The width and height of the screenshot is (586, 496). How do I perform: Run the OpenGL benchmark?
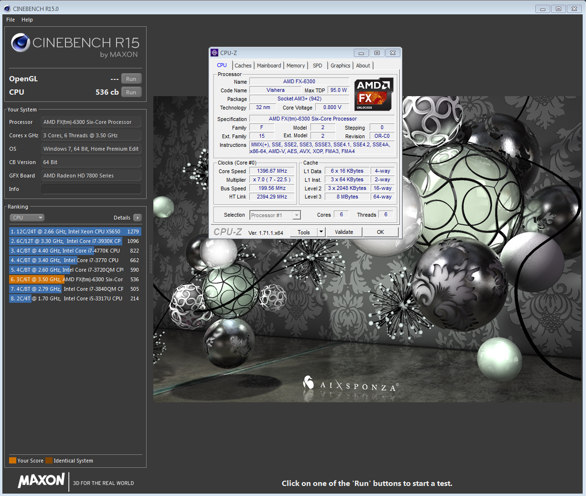[x=131, y=79]
